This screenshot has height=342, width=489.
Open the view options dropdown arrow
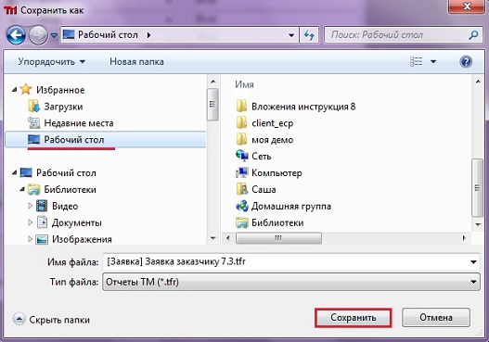(433, 62)
